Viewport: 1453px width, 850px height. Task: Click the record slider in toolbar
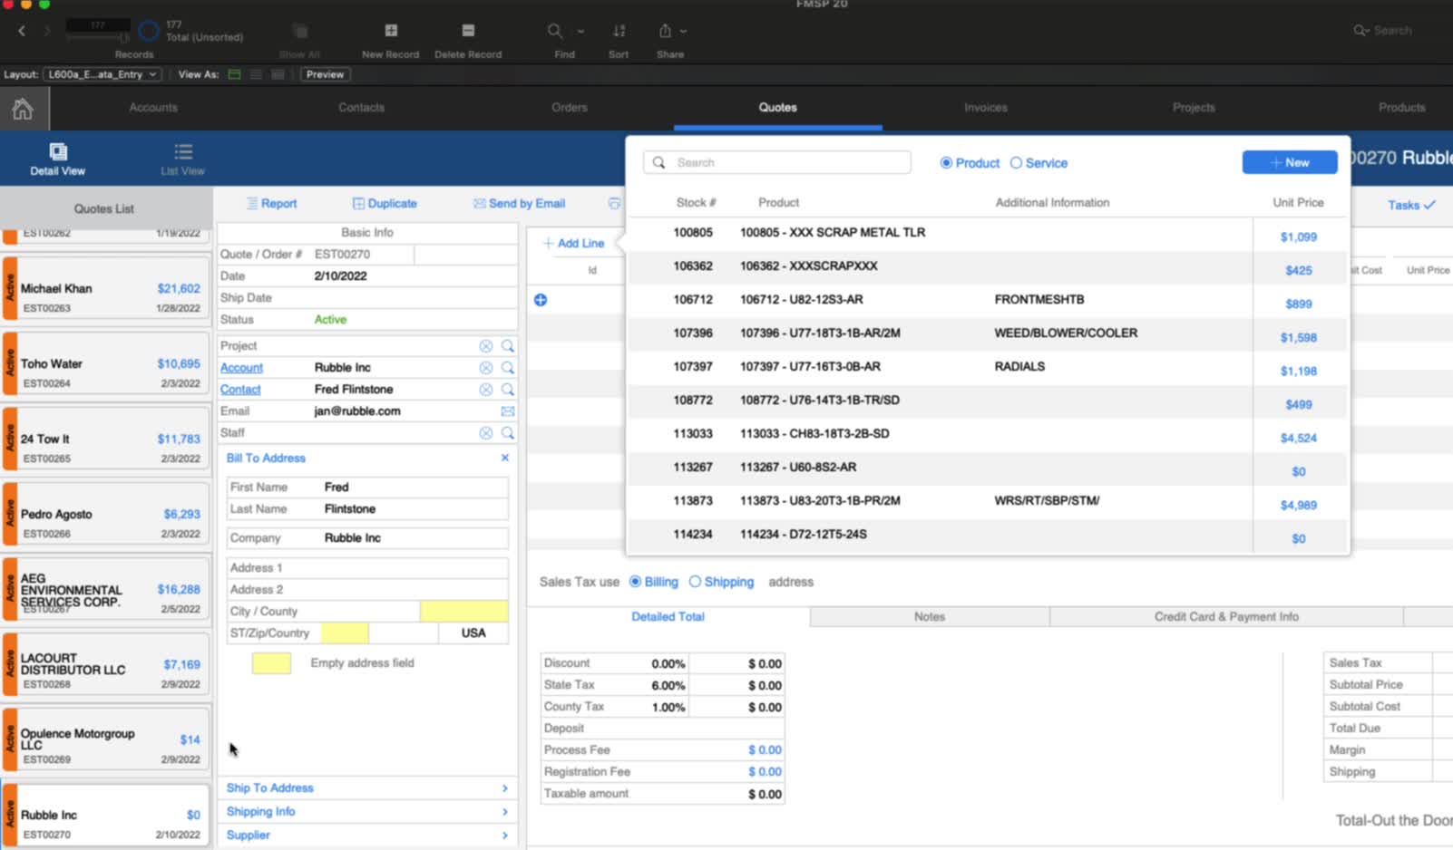98,36
